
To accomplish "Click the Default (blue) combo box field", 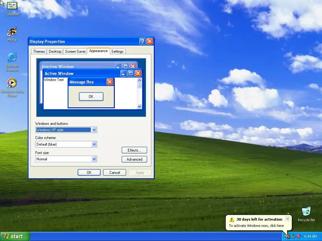I will coord(66,144).
